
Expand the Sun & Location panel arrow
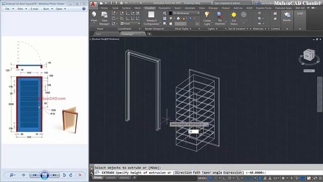click(247, 29)
